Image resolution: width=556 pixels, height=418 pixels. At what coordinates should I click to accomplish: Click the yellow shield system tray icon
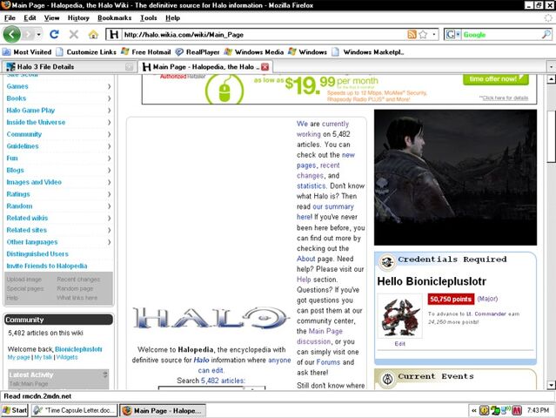(484, 410)
